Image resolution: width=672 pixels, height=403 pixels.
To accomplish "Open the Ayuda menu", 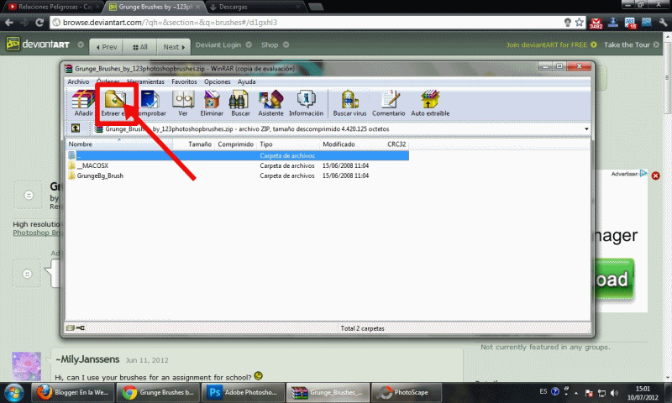I will [246, 81].
